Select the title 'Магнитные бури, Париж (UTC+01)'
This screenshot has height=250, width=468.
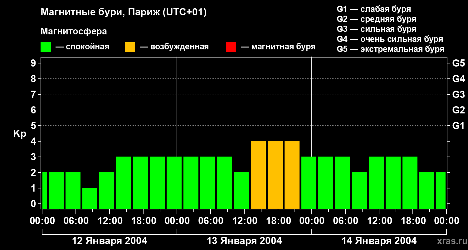(x=124, y=12)
